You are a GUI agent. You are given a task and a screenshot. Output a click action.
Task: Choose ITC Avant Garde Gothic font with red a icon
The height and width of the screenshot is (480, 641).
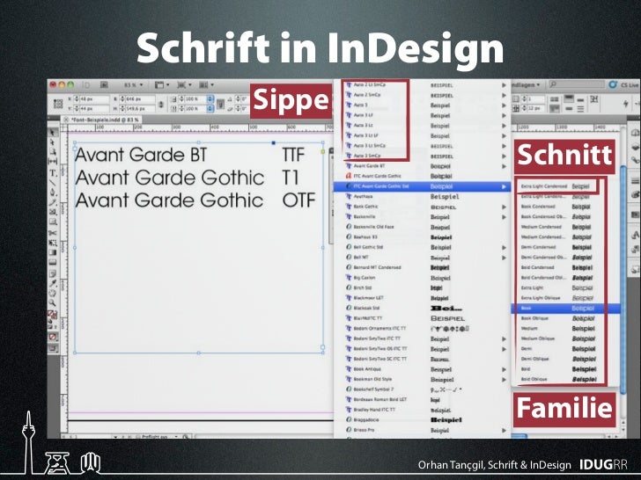(x=423, y=176)
